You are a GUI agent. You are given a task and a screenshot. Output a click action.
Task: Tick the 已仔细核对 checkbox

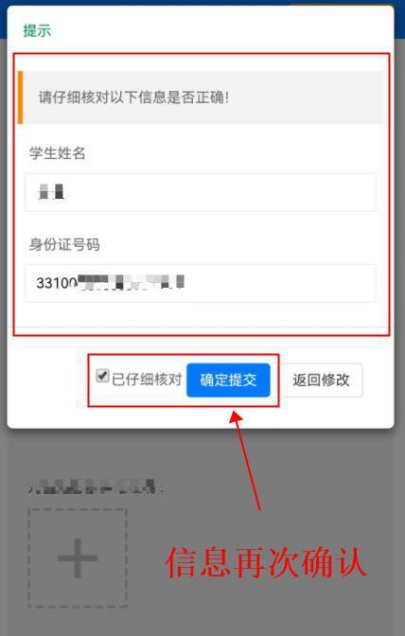[102, 376]
